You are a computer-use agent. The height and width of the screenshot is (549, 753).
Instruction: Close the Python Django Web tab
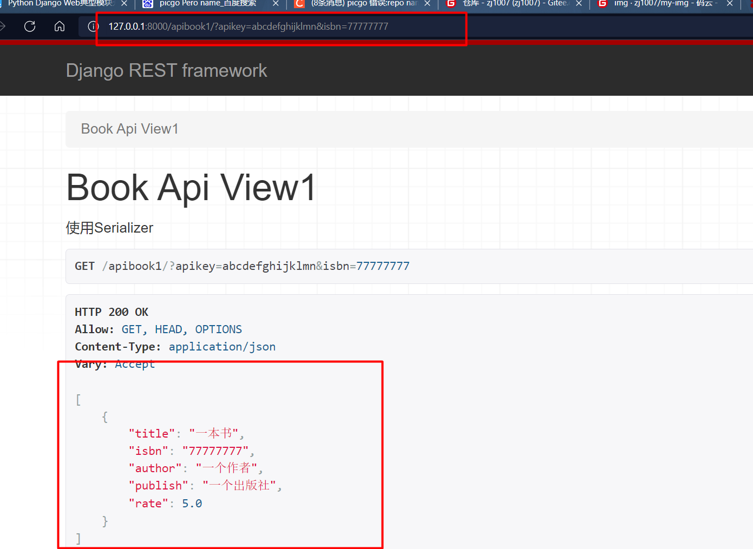pyautogui.click(x=124, y=4)
